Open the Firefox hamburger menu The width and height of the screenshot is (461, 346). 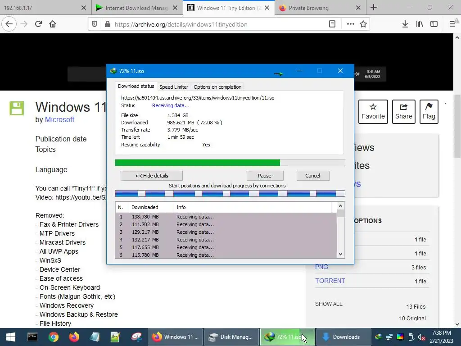pyautogui.click(x=452, y=24)
